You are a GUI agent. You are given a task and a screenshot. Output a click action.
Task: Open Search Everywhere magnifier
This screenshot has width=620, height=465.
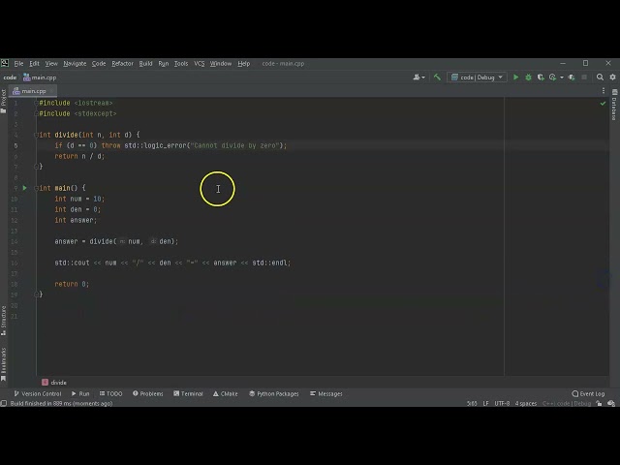tap(600, 77)
